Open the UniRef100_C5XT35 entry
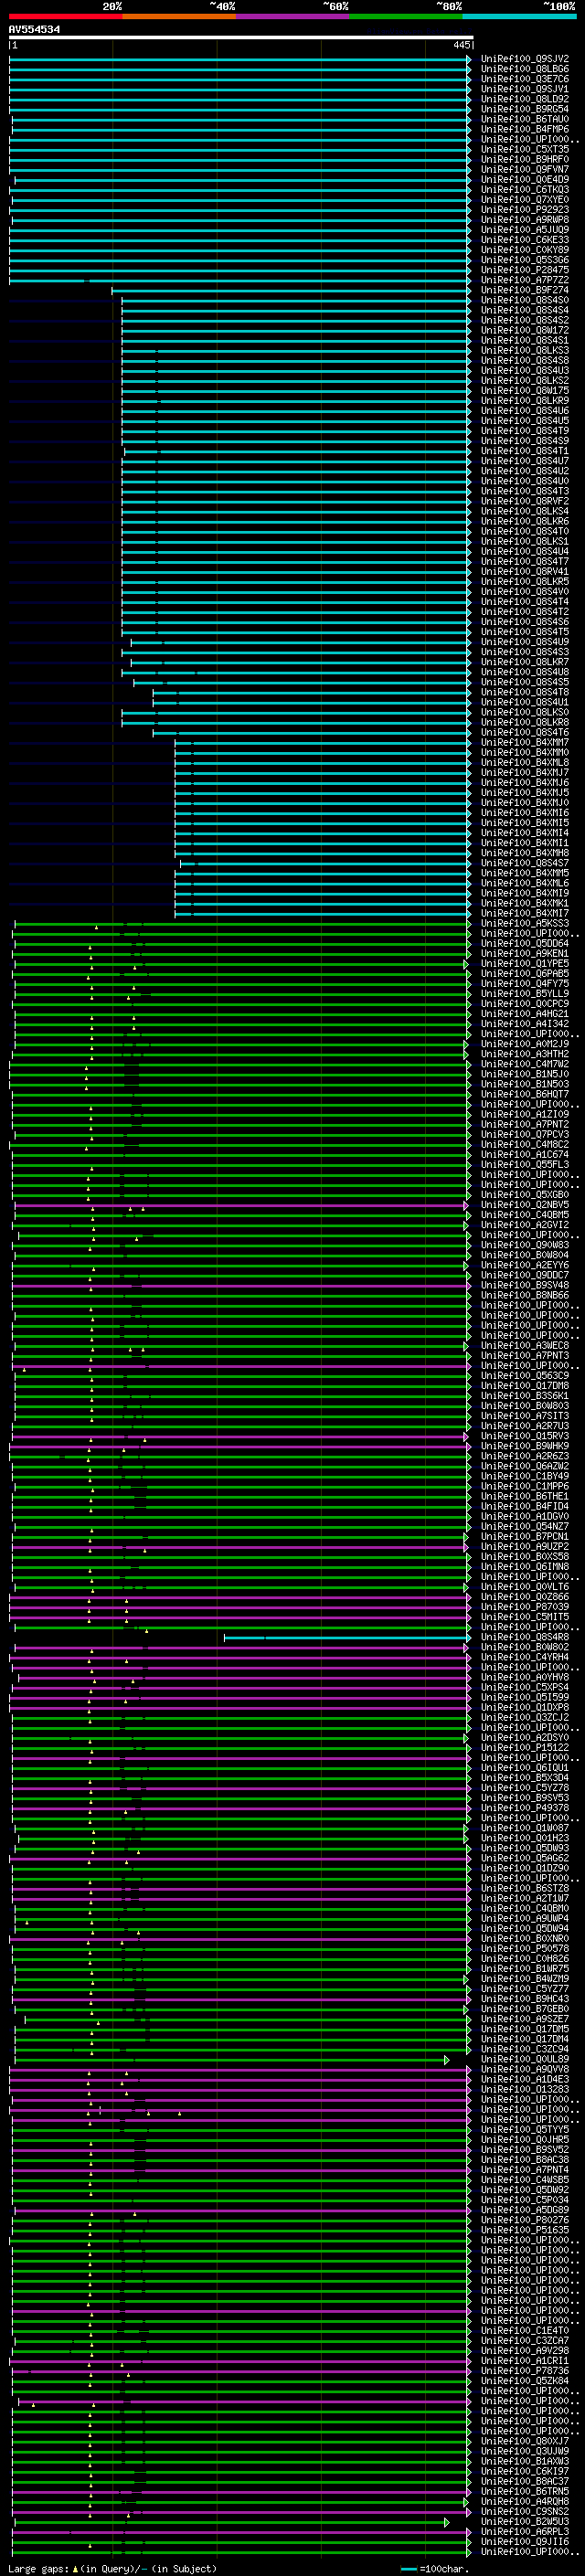This screenshot has height=2576, width=585. [525, 149]
